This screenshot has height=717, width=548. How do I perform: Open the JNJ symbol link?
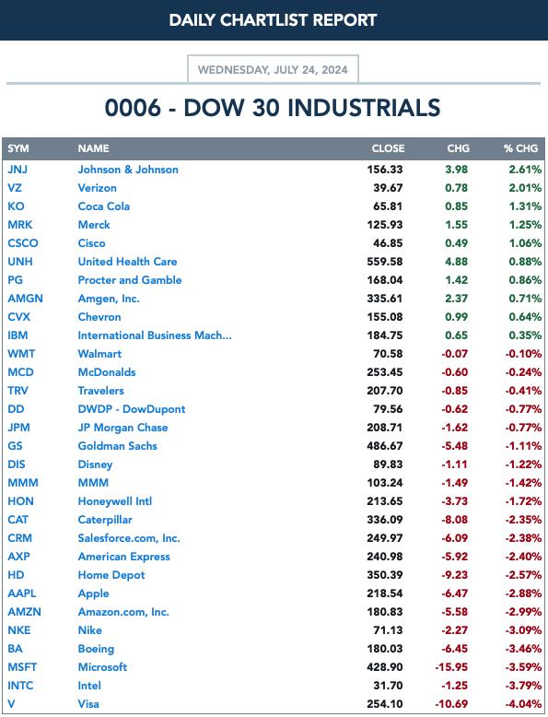(17, 170)
